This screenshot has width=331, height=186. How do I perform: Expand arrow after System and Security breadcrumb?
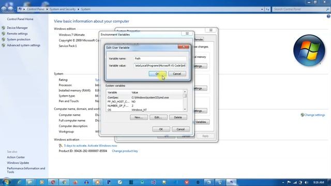[x=78, y=9]
